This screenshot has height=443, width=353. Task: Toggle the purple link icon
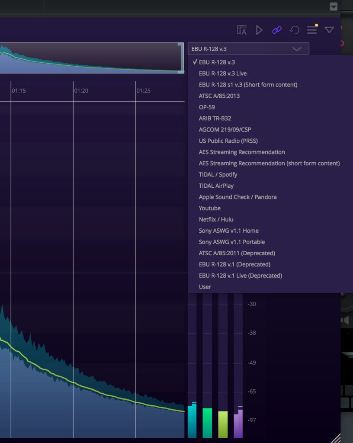tap(277, 30)
